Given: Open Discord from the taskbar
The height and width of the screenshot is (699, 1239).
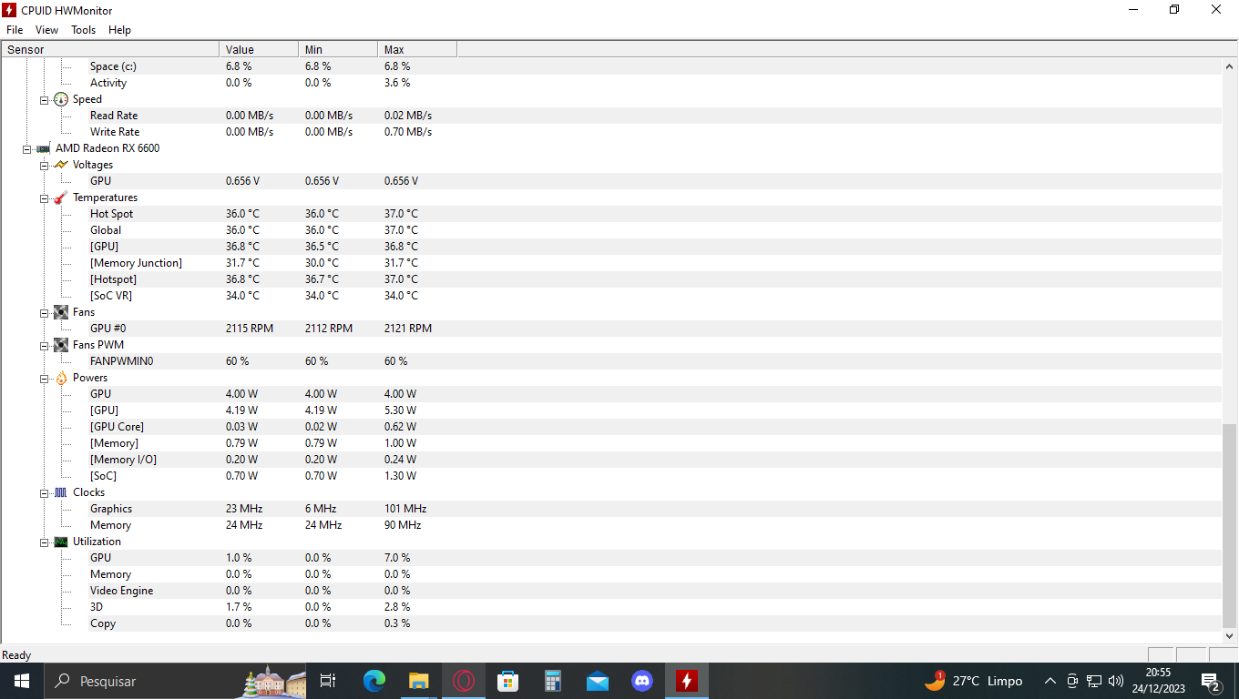Looking at the screenshot, I should pos(642,681).
